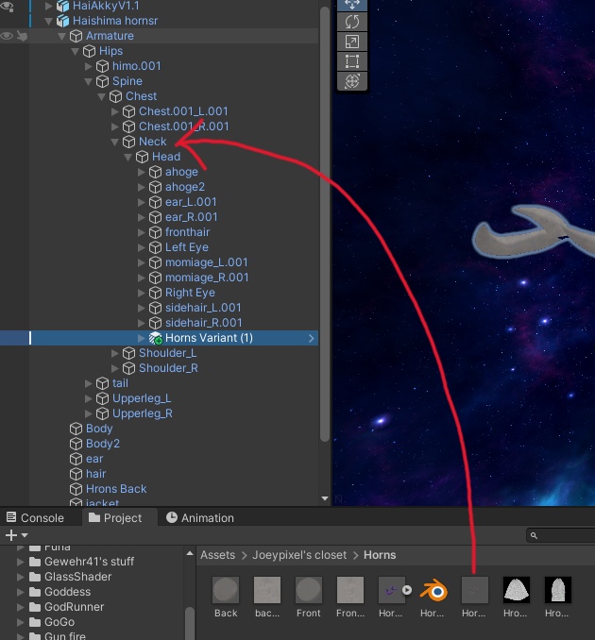The height and width of the screenshot is (640, 595).
Task: Select the Body mesh object
Action: pyautogui.click(x=99, y=429)
